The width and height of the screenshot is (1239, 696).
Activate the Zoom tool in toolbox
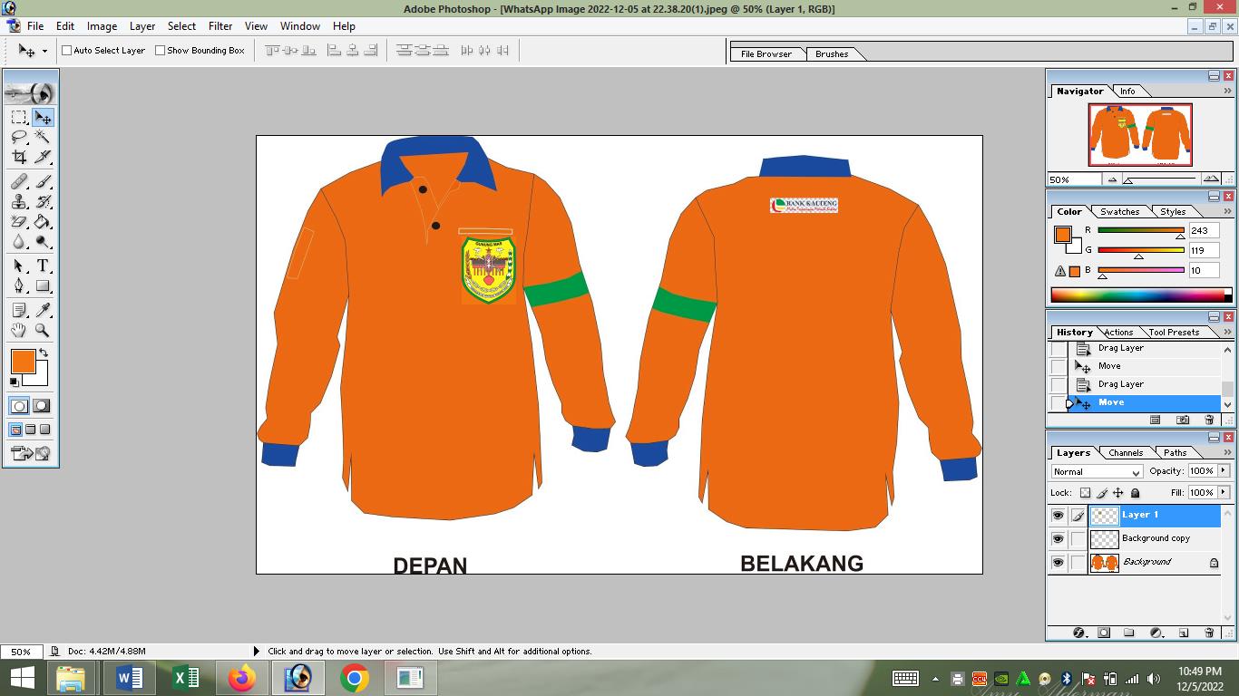[43, 331]
